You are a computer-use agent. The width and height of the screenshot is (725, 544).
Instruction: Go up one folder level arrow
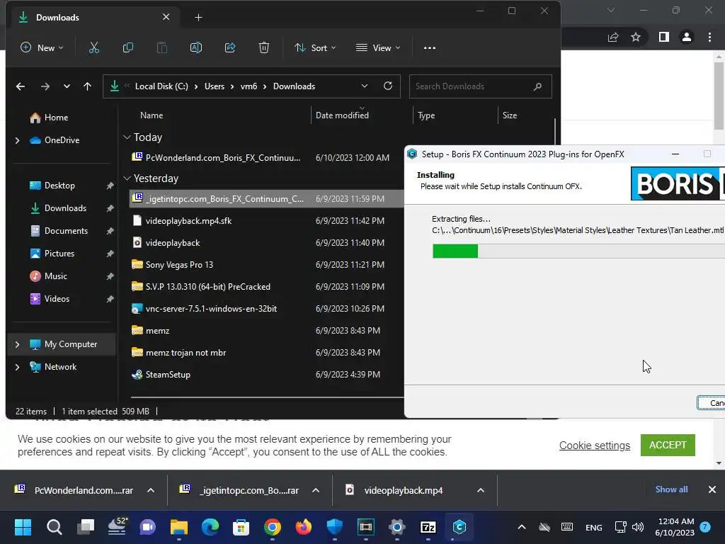point(87,86)
